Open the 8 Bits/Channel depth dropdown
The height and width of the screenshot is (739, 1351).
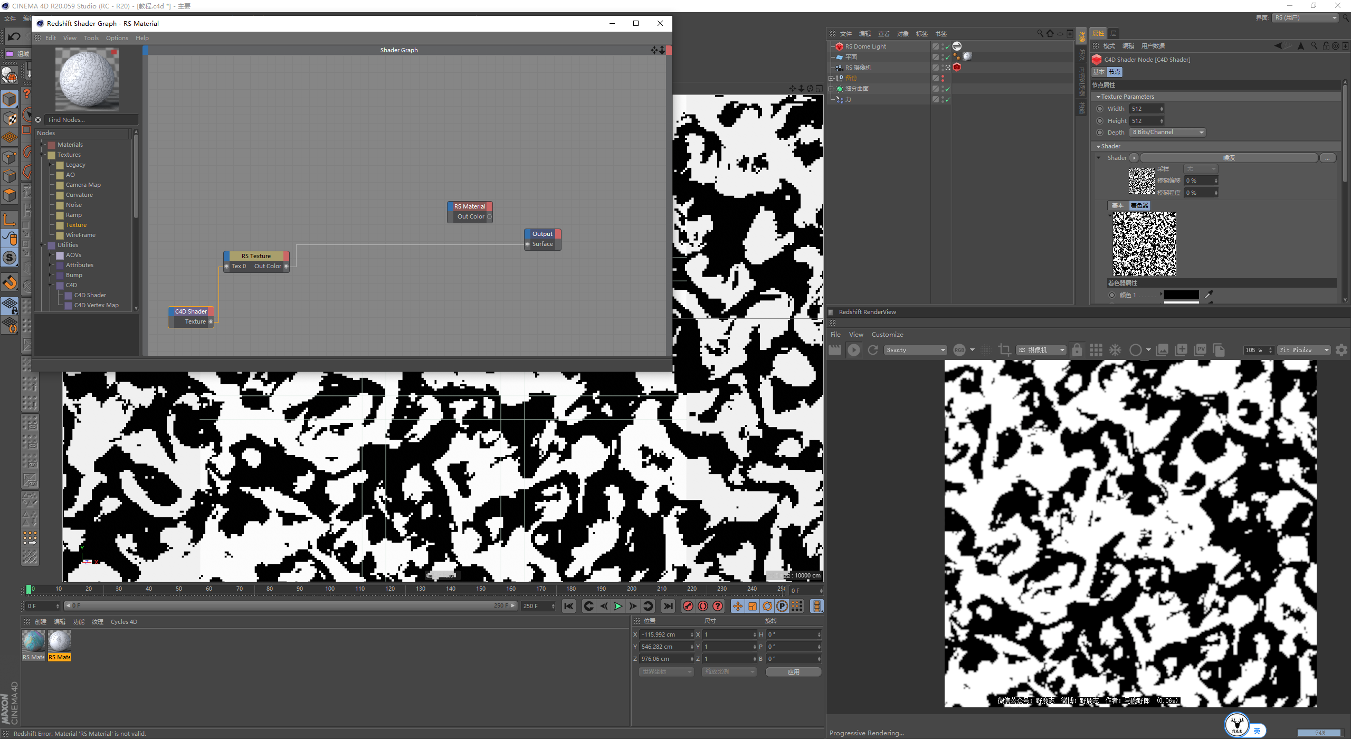(x=1167, y=132)
